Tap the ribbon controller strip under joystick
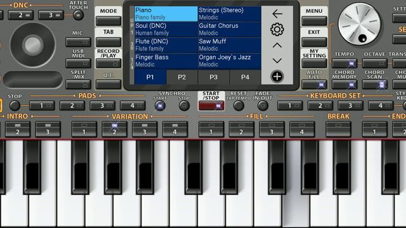 pos(32,80)
